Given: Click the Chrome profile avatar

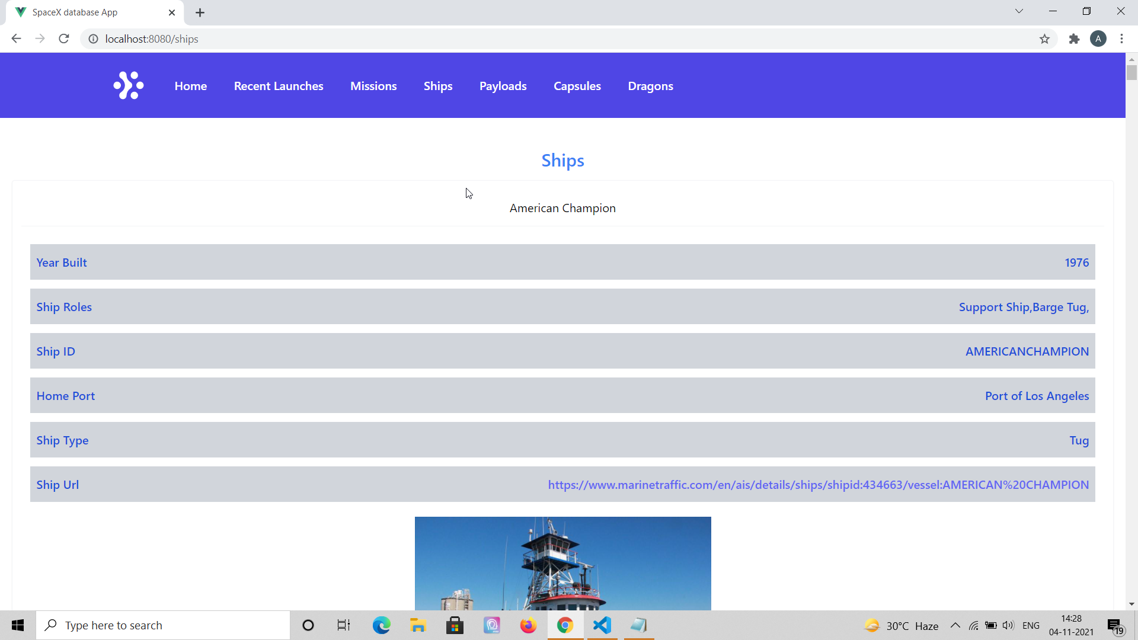Looking at the screenshot, I should click(x=1098, y=39).
